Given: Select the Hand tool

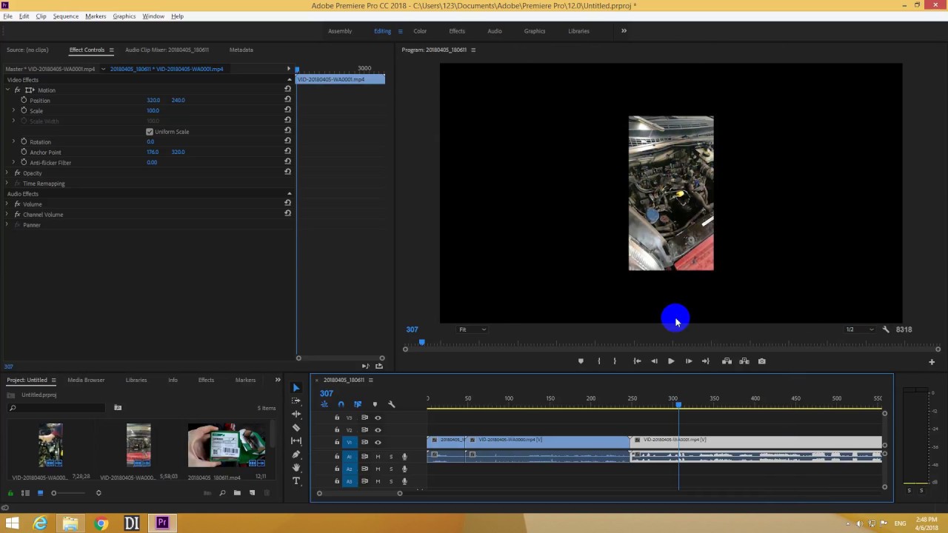Looking at the screenshot, I should click(296, 468).
